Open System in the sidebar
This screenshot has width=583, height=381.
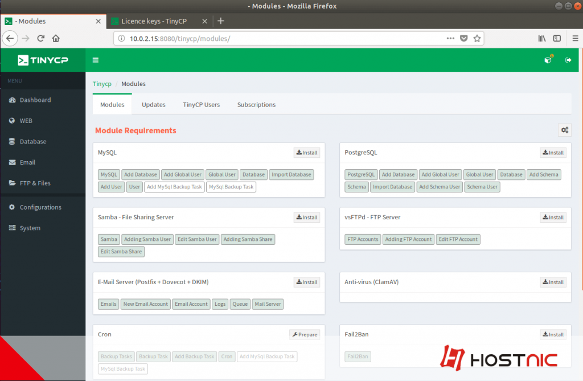[30, 228]
